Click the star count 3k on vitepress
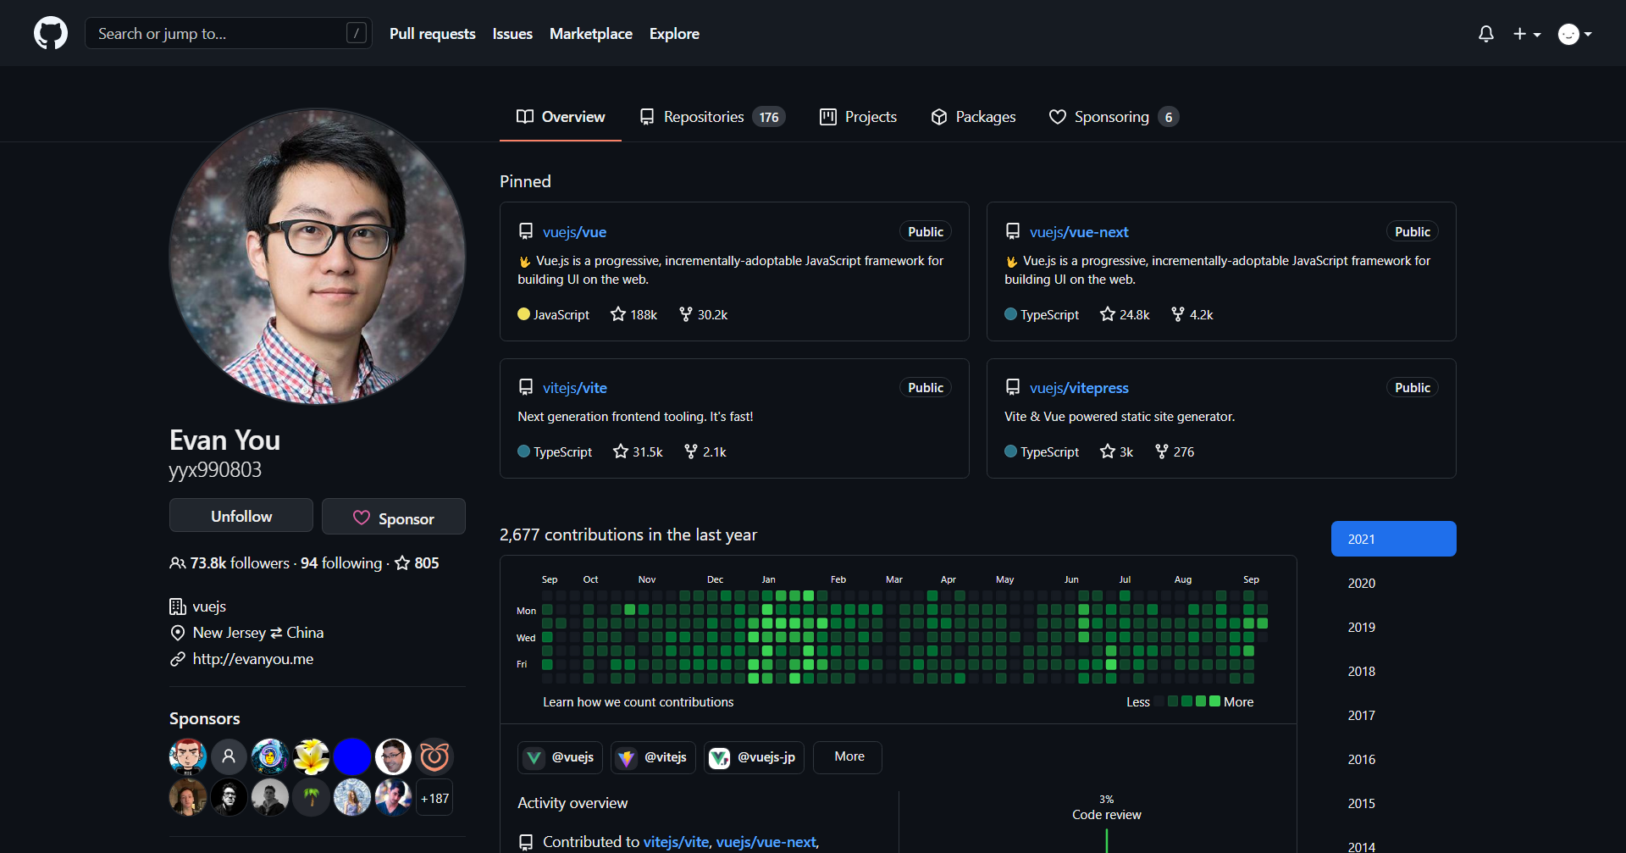1626x853 pixels. pyautogui.click(x=1116, y=451)
